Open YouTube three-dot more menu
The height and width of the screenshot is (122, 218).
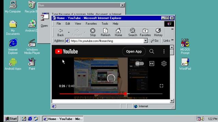click(x=164, y=52)
